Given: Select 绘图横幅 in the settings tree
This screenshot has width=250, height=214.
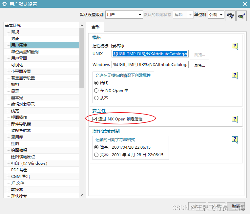Looking at the screenshot, I should [x=19, y=150].
